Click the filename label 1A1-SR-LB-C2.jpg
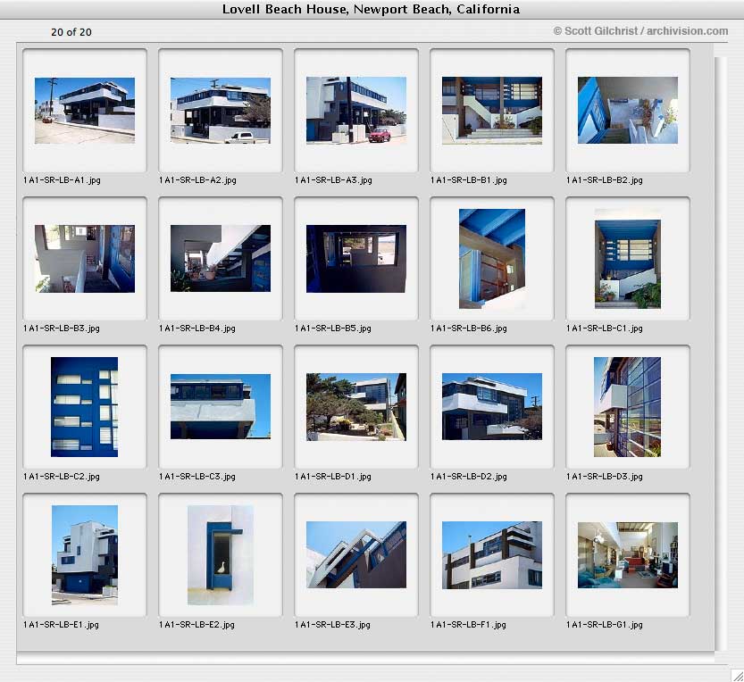 point(62,477)
